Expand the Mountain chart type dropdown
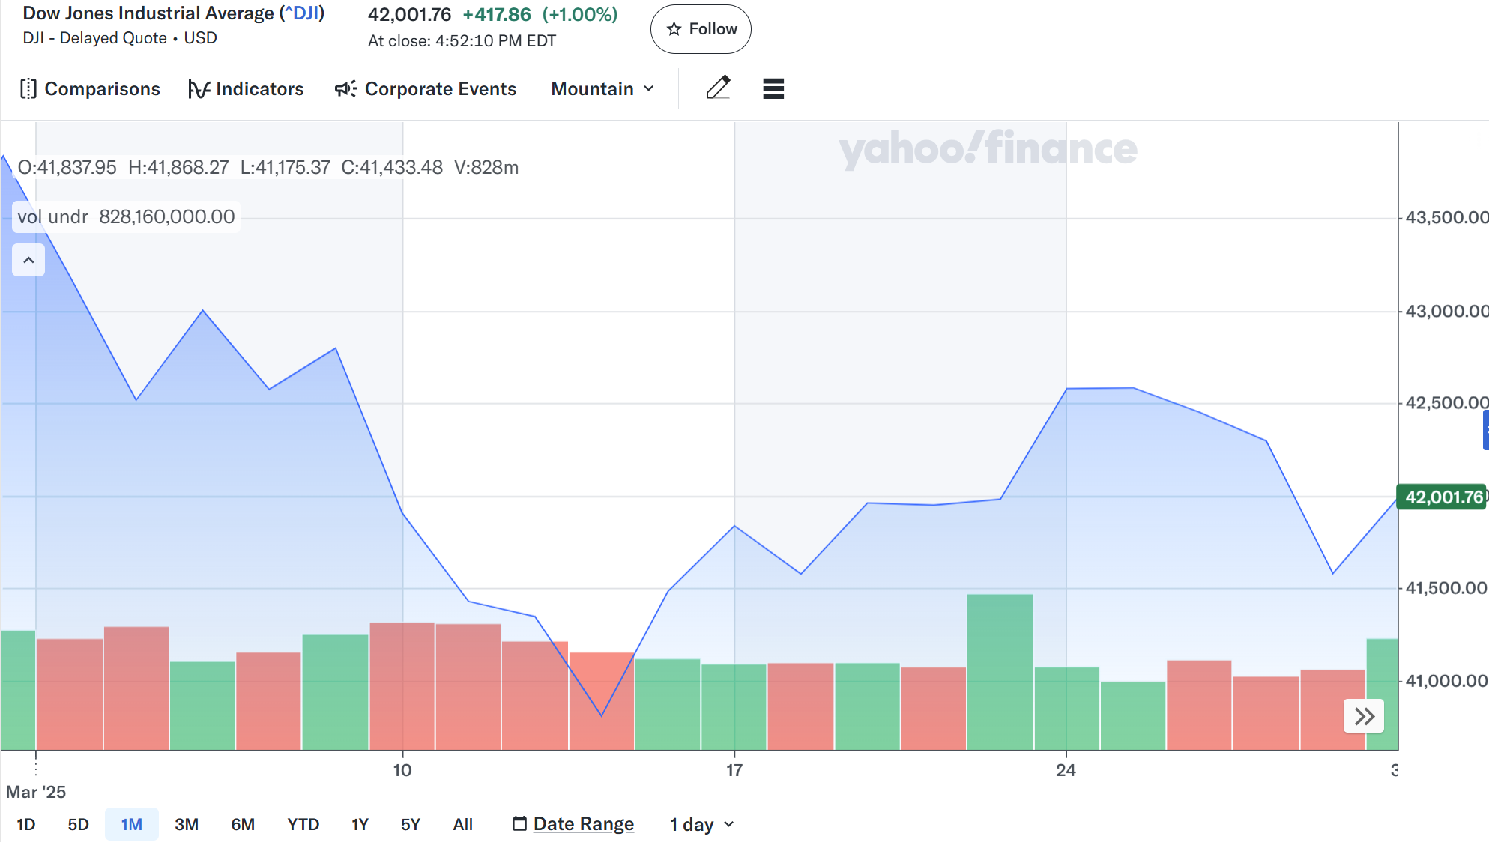The width and height of the screenshot is (1489, 842). tap(603, 89)
